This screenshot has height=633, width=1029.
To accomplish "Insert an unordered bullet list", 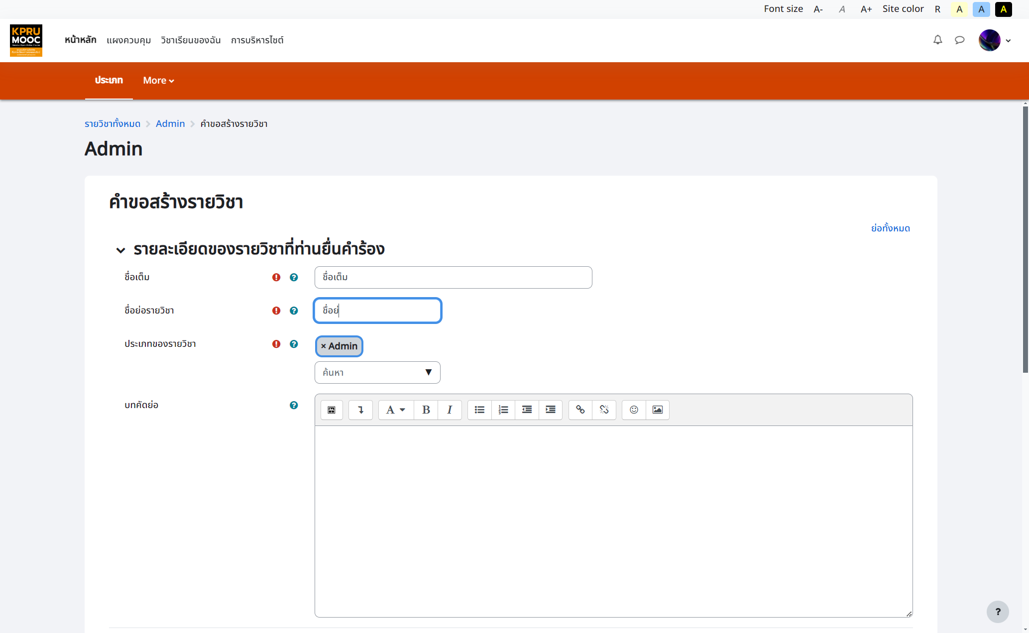I will pyautogui.click(x=479, y=410).
